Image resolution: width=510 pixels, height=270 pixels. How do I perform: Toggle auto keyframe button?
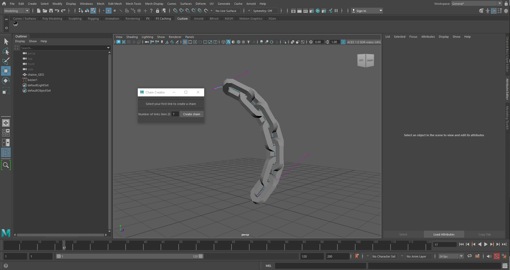point(496,256)
